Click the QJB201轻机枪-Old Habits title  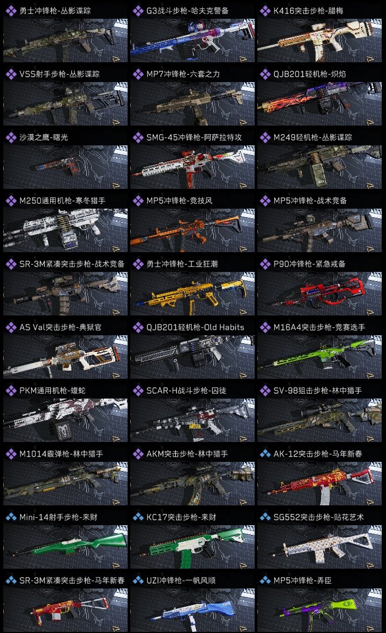[195, 327]
